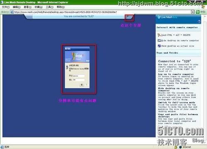The width and height of the screenshot is (207, 149).
Task: Click Show desktop at actual size link
Action: point(178,46)
